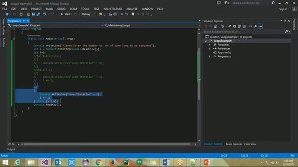The height and width of the screenshot is (167, 298).
Task: Toggle auto-hide pin on Solution Explorer
Action: [x=285, y=21]
